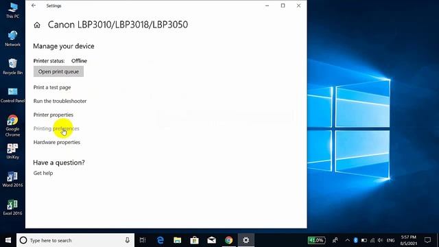The height and width of the screenshot is (247, 439).
Task: Select the Network desktop icon
Action: [12, 38]
